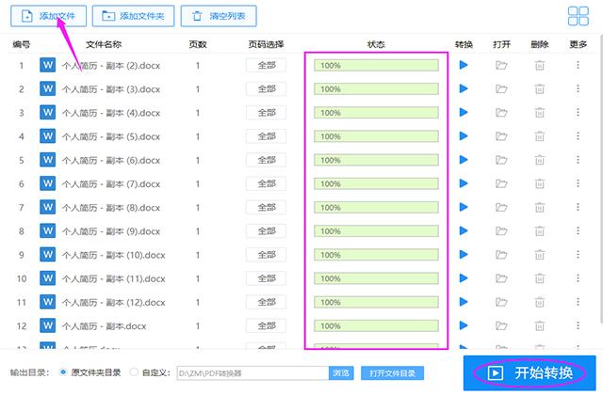Click the 页数 column header
The height and width of the screenshot is (395, 603).
tap(198, 44)
